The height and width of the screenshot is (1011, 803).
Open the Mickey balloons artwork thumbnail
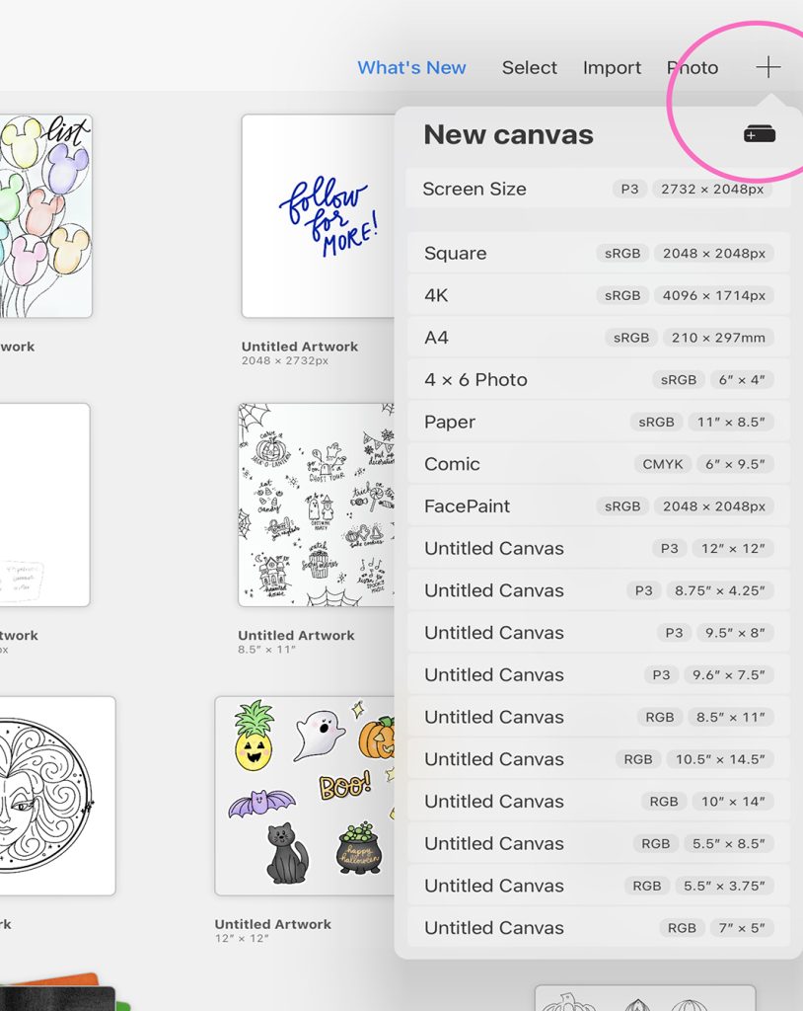[x=45, y=216]
